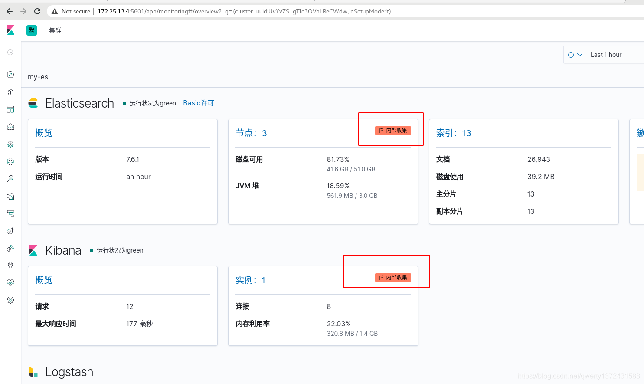Click memory usage value 22.03%

(339, 324)
